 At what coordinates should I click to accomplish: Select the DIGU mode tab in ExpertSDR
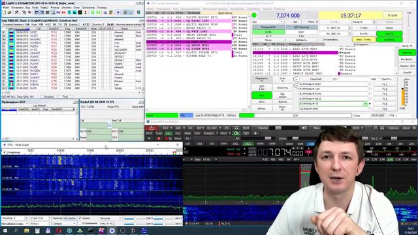(248, 144)
